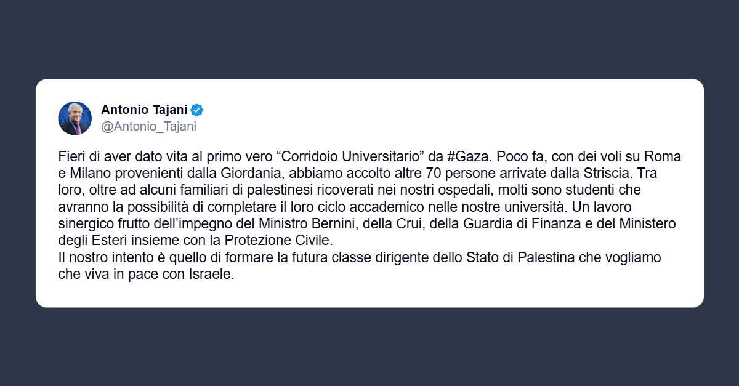Open the Antonio Tajani display name
This screenshot has width=739, height=386.
(143, 111)
